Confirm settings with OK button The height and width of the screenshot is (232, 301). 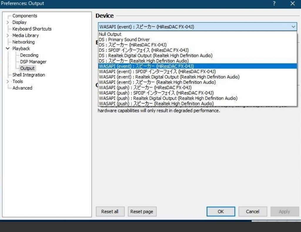click(221, 211)
